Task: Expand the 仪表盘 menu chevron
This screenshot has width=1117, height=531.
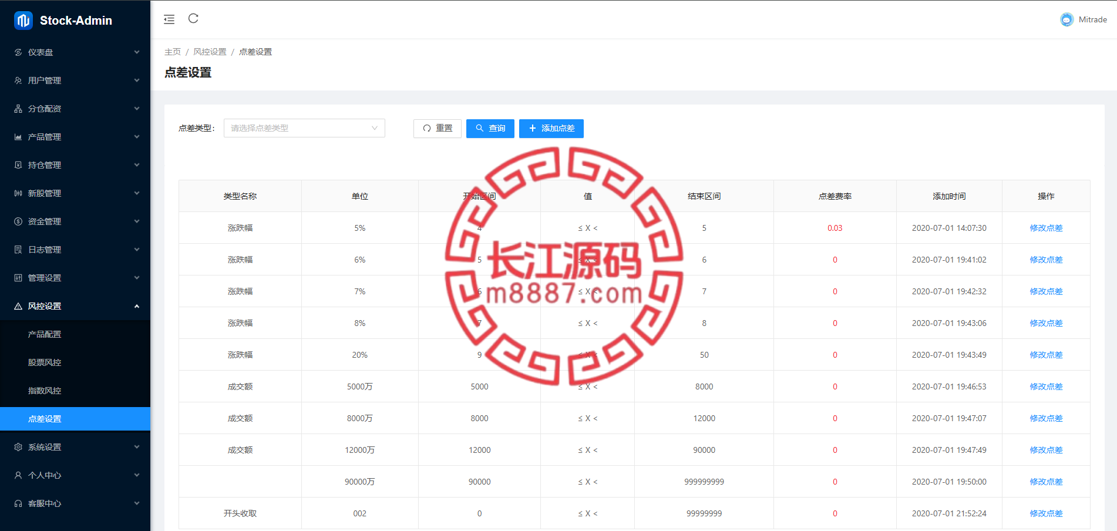Action: click(137, 52)
